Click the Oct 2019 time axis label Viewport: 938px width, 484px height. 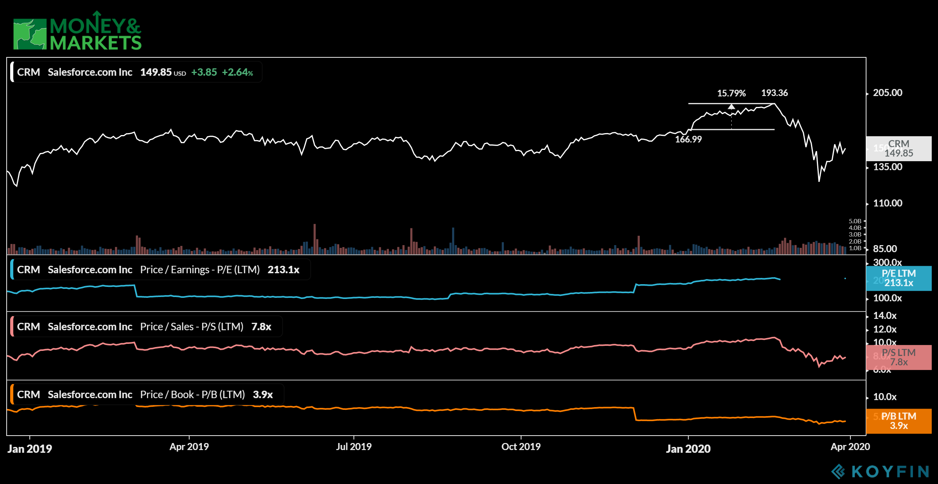point(521,447)
